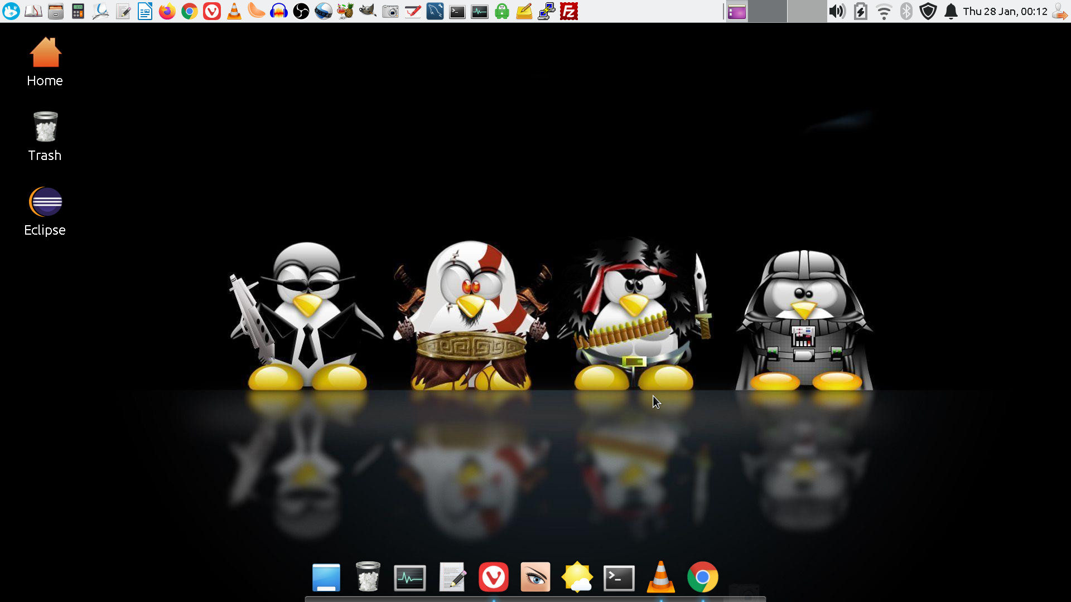This screenshot has height=602, width=1071.
Task: Open GIMP from the top panel
Action: point(368,11)
